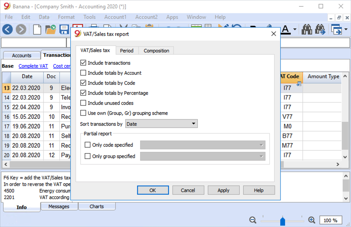Screen dimensions: 351x227
Task: Click the Apply button
Action: coord(224,190)
